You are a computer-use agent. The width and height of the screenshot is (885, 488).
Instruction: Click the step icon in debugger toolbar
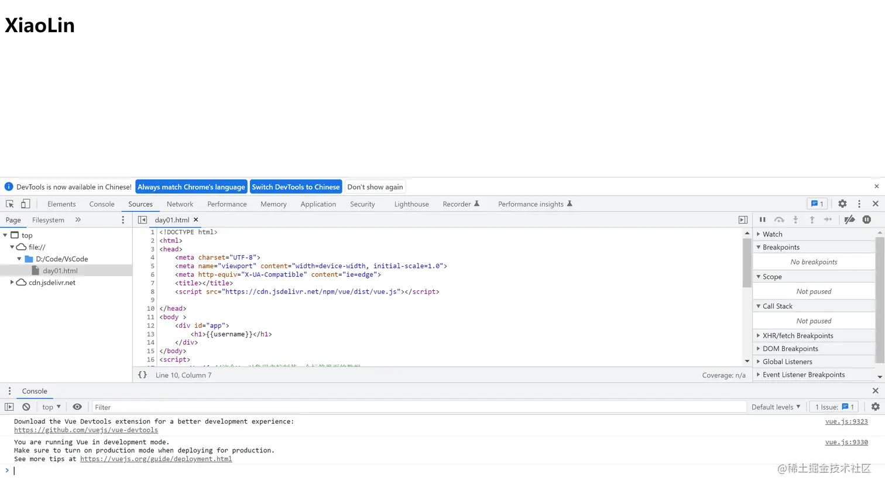pos(828,220)
